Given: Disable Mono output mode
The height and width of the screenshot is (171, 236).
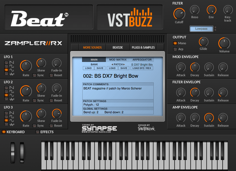Looking at the screenshot, I should (175, 43).
